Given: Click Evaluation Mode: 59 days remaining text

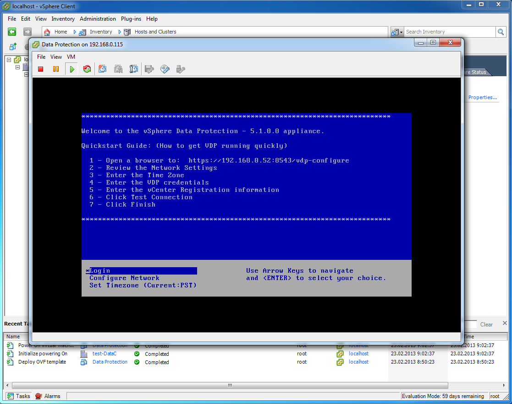Looking at the screenshot, I should pos(443,396).
